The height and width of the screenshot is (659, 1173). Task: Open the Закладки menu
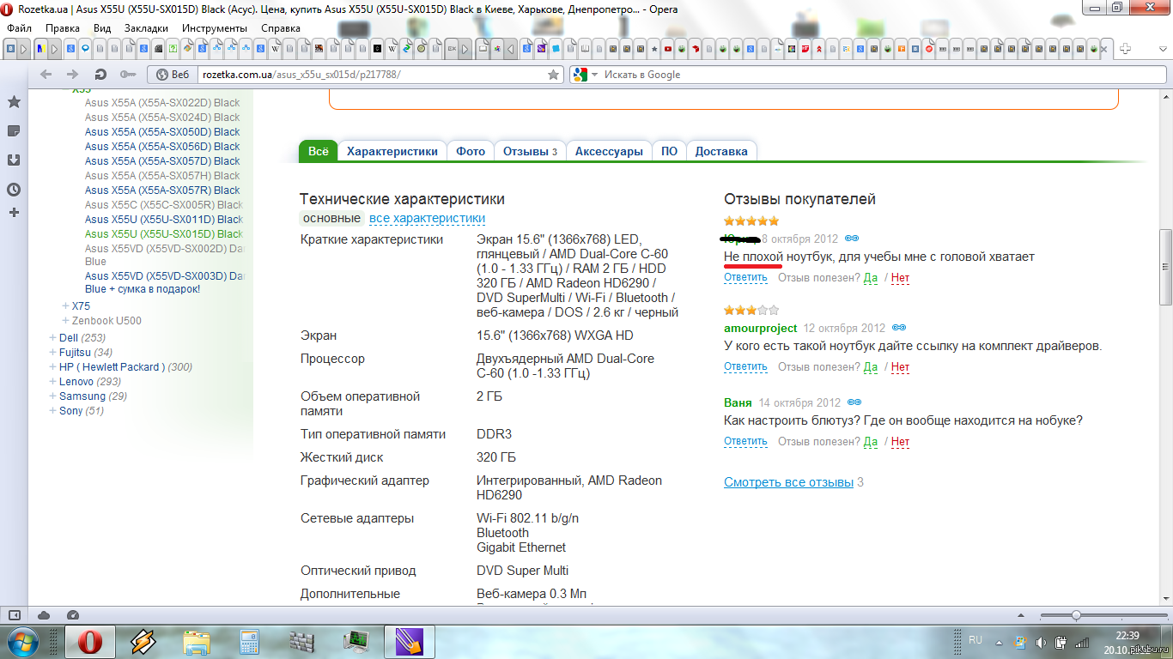[145, 27]
